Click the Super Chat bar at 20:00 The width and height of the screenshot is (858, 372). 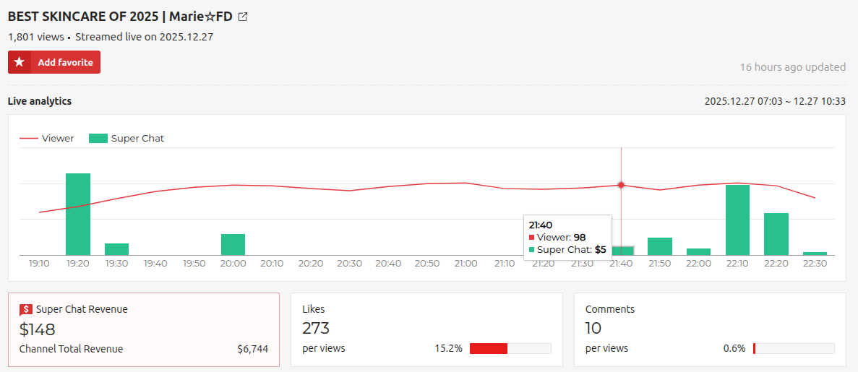pyautogui.click(x=233, y=245)
